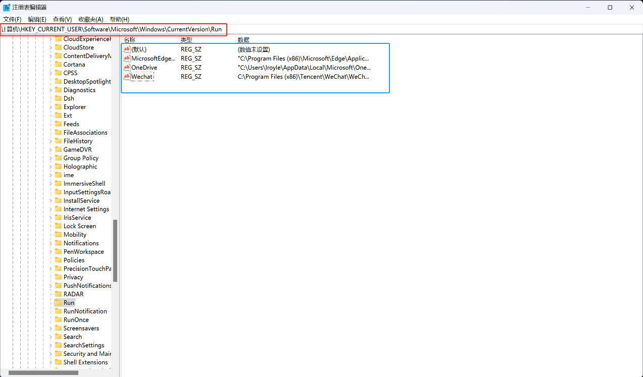Image resolution: width=643 pixels, height=377 pixels.
Task: Select the Dsh folder icon
Action: 58,98
